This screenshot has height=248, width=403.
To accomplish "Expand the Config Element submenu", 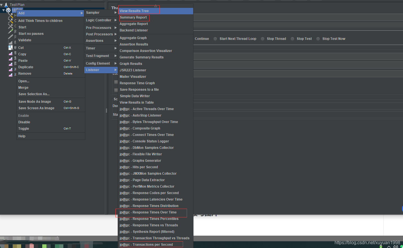I will (x=101, y=63).
